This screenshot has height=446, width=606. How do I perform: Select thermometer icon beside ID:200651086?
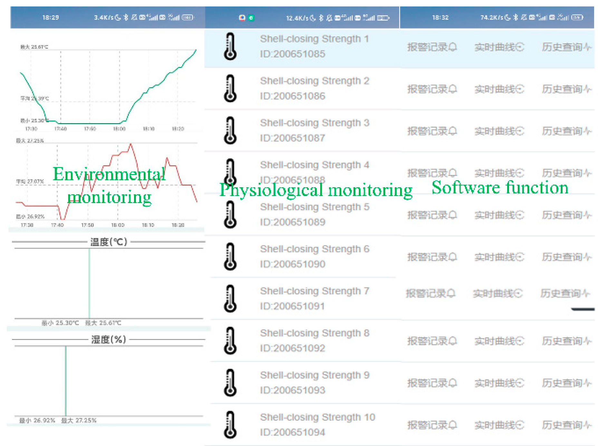tap(230, 88)
